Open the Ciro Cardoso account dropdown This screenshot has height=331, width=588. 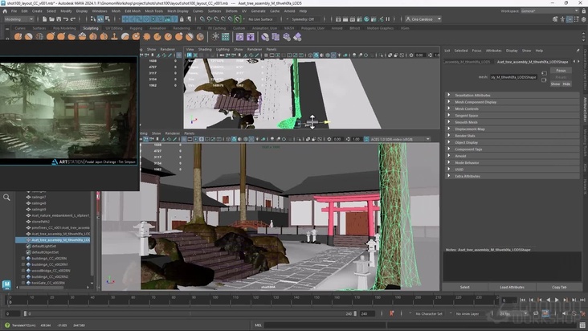[x=423, y=19]
